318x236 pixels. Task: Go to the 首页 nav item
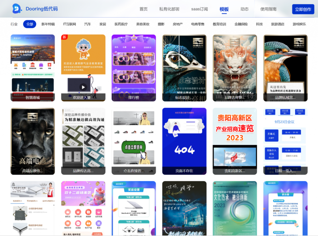click(x=143, y=9)
